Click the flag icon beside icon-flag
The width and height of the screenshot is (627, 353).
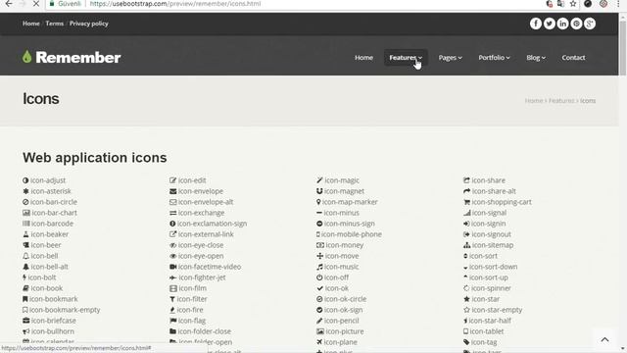172,321
